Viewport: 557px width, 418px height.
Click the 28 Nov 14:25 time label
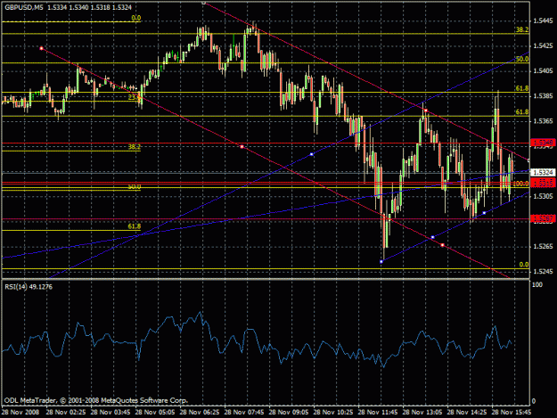[x=467, y=413]
